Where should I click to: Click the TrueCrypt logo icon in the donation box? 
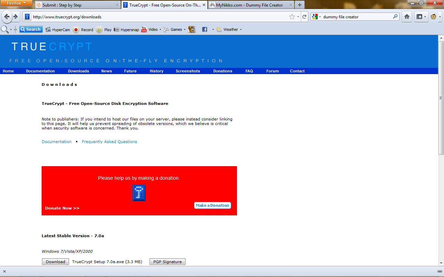(139, 193)
